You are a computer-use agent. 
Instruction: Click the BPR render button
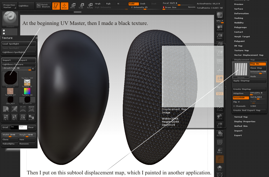click(220, 15)
